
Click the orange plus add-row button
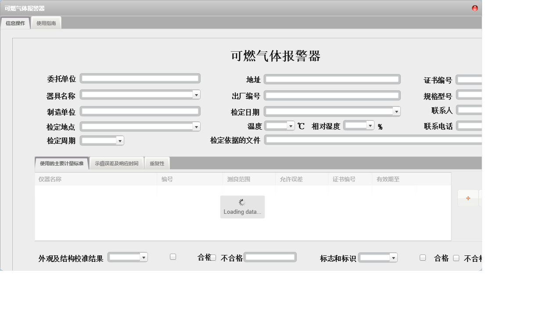click(x=468, y=198)
